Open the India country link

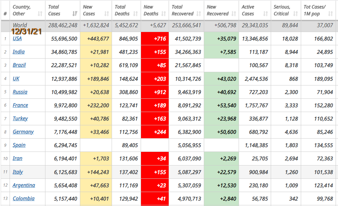(19, 52)
